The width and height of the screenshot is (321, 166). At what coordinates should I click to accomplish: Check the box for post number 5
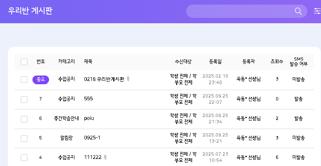tap(24, 138)
